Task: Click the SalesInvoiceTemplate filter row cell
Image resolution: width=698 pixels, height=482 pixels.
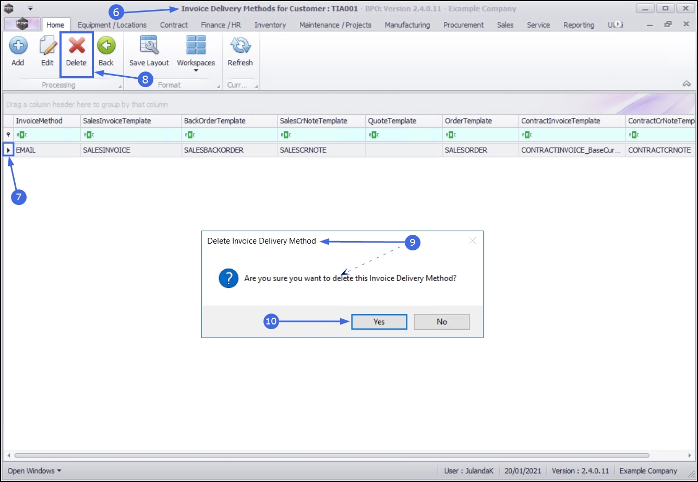Action: tap(131, 135)
